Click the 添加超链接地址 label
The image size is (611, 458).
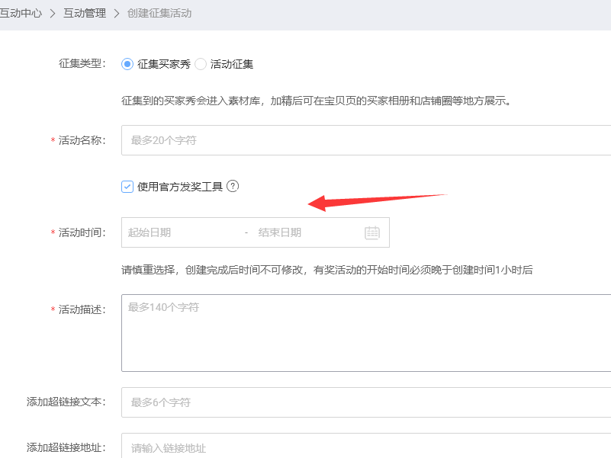[66, 447]
